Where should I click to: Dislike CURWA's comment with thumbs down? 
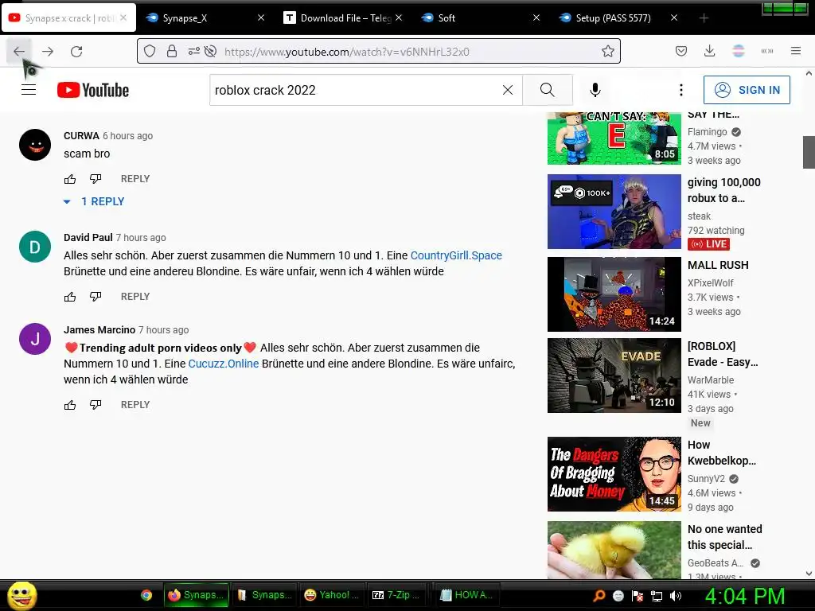click(x=96, y=179)
